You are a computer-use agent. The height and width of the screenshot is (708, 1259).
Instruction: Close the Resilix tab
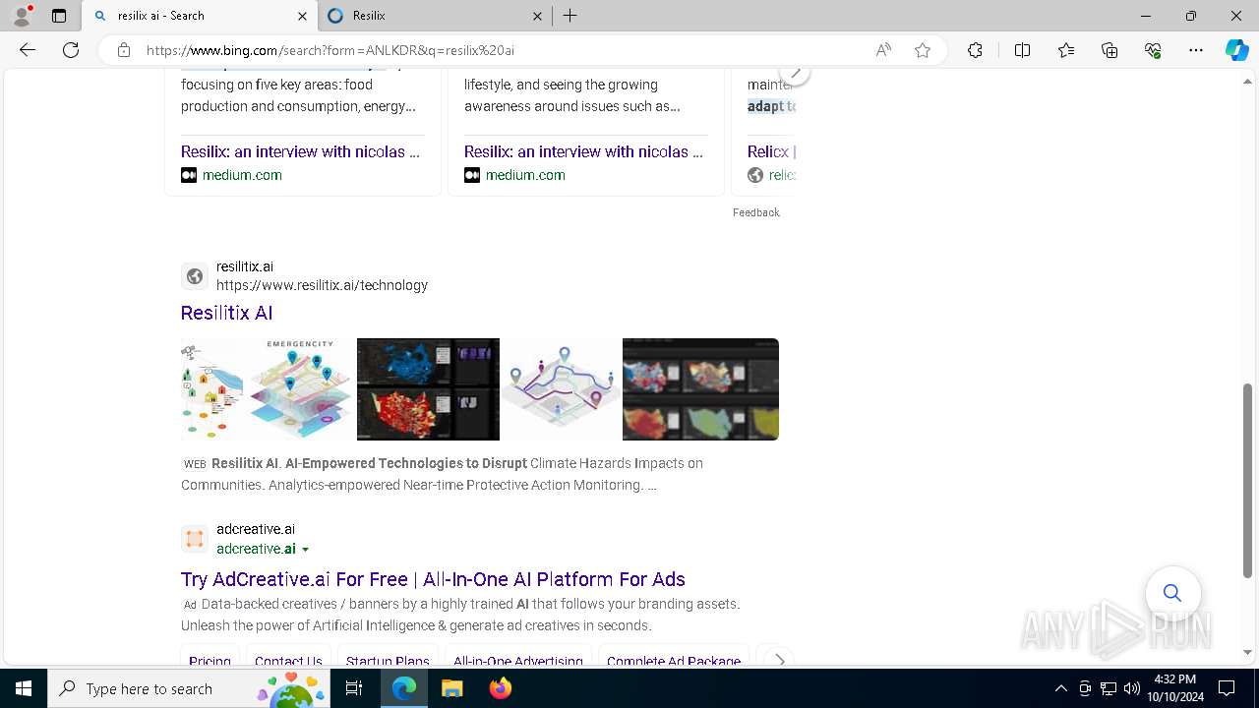(537, 16)
